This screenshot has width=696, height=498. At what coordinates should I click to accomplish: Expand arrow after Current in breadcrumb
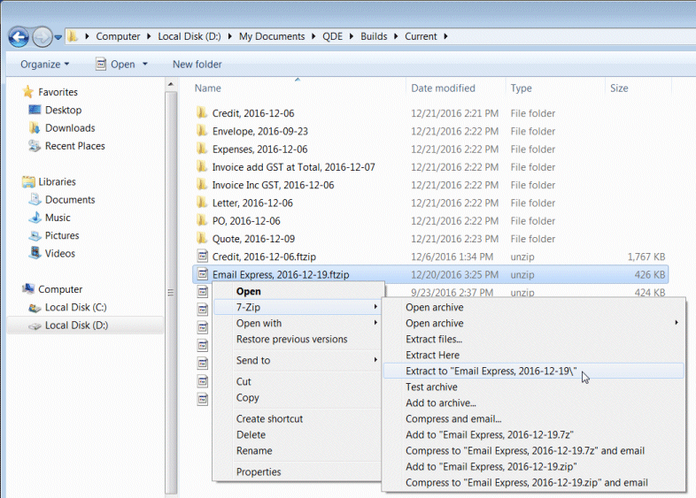click(445, 36)
